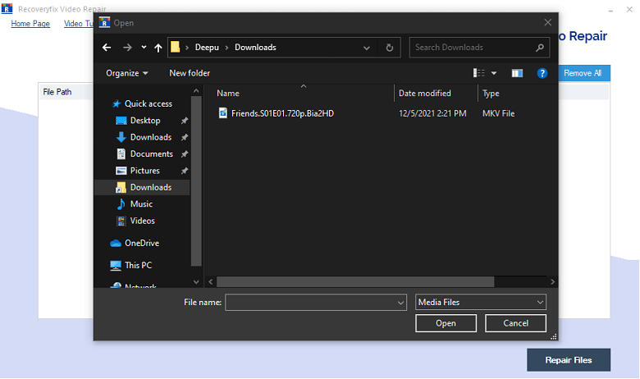Image resolution: width=640 pixels, height=379 pixels.
Task: Sort files by Date modified column
Action: click(x=425, y=94)
